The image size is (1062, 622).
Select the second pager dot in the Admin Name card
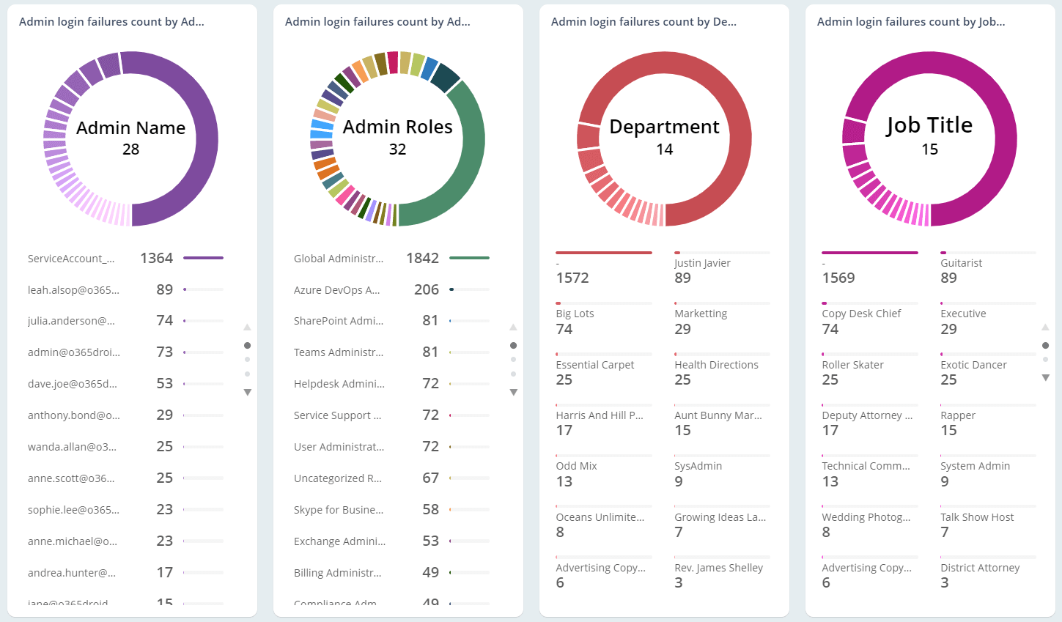[247, 359]
